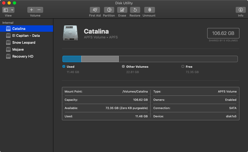Click the 11.46 GB value under Used legend
248x152 pixels.
[73, 72]
